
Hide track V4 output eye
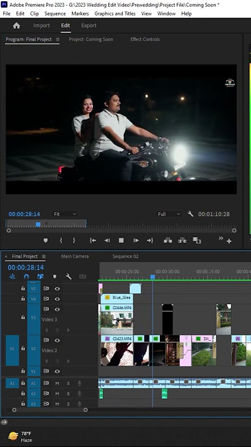[x=57, y=299]
